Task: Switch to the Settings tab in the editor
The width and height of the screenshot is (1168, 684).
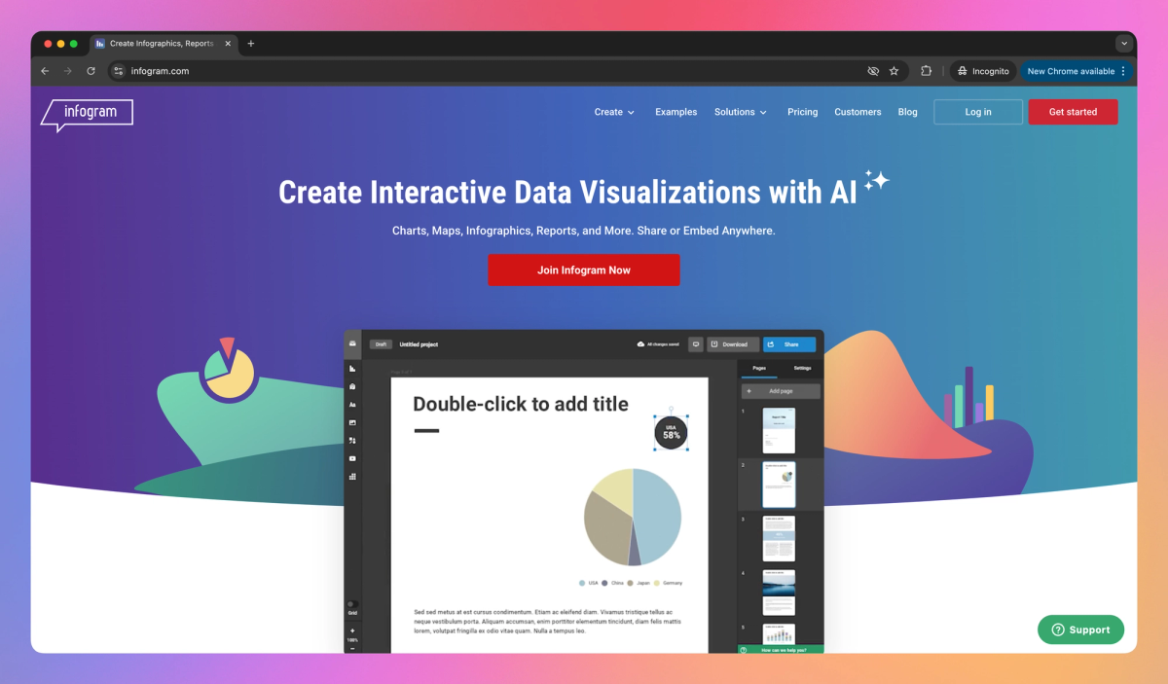Action: click(800, 368)
